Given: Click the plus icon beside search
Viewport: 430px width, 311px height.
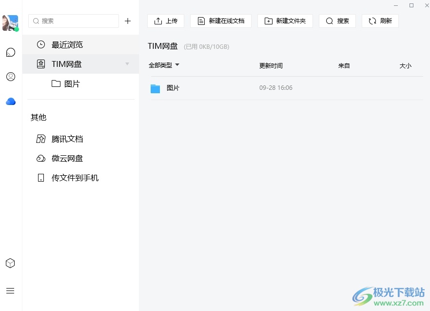Looking at the screenshot, I should pos(128,21).
